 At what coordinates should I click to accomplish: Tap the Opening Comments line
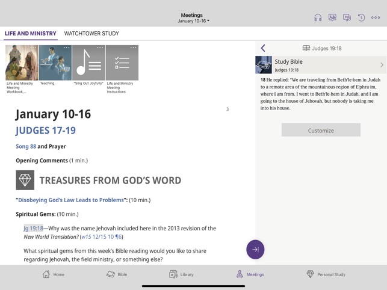(52, 161)
